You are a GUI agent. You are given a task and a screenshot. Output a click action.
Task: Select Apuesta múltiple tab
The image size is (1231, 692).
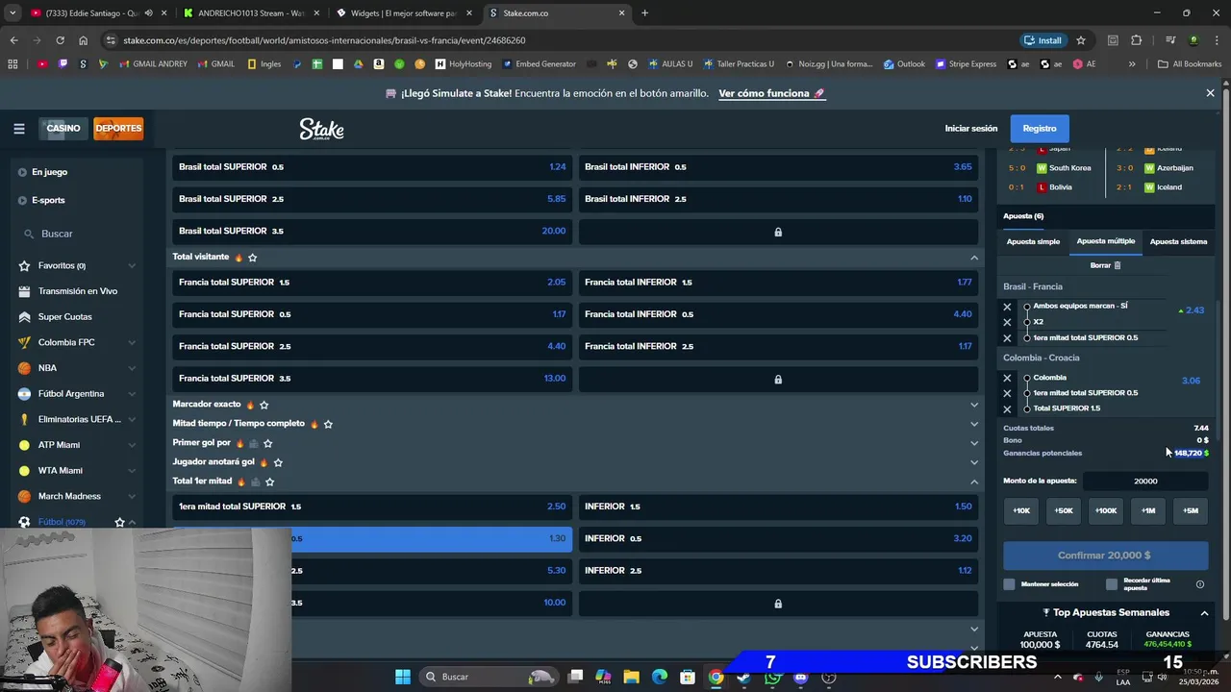click(1106, 241)
